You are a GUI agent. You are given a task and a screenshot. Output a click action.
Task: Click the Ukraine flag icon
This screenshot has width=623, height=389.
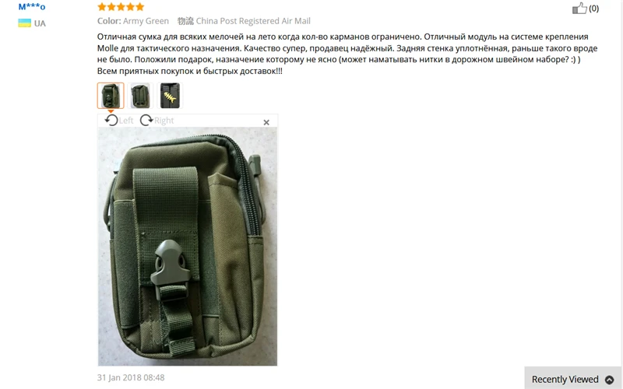(x=24, y=23)
